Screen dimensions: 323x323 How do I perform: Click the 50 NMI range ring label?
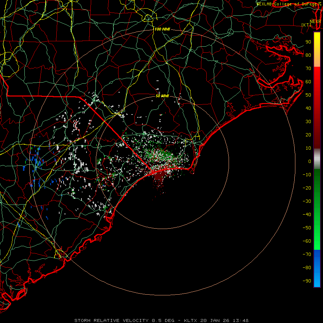162,96
